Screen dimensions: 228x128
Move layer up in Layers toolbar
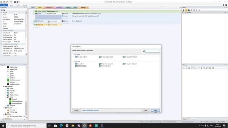197,10
